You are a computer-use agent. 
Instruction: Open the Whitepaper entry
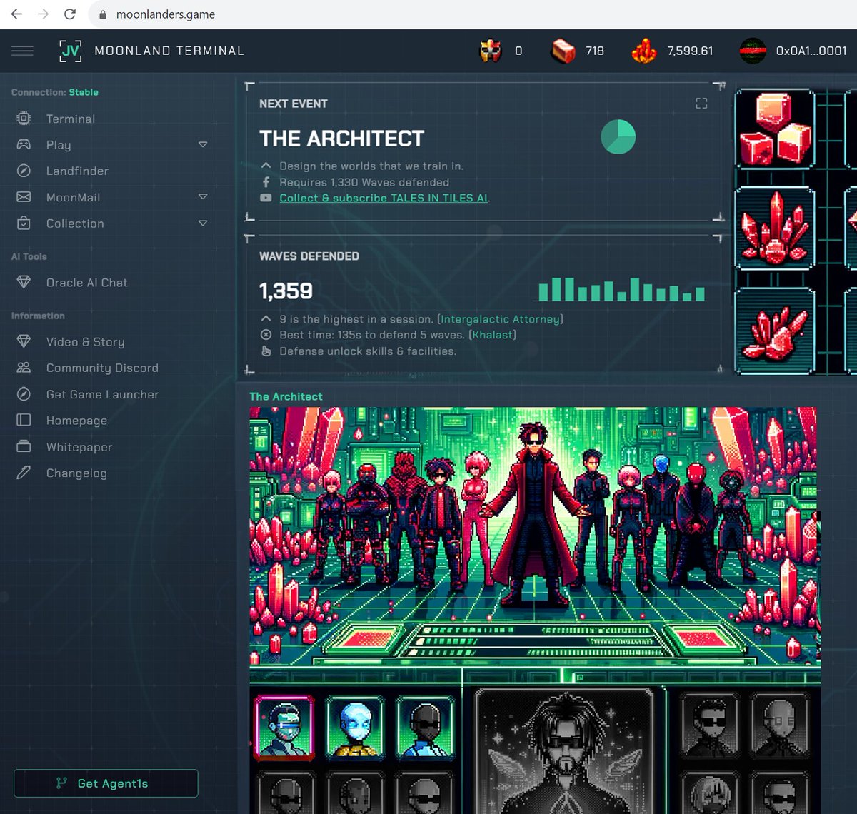pos(79,447)
